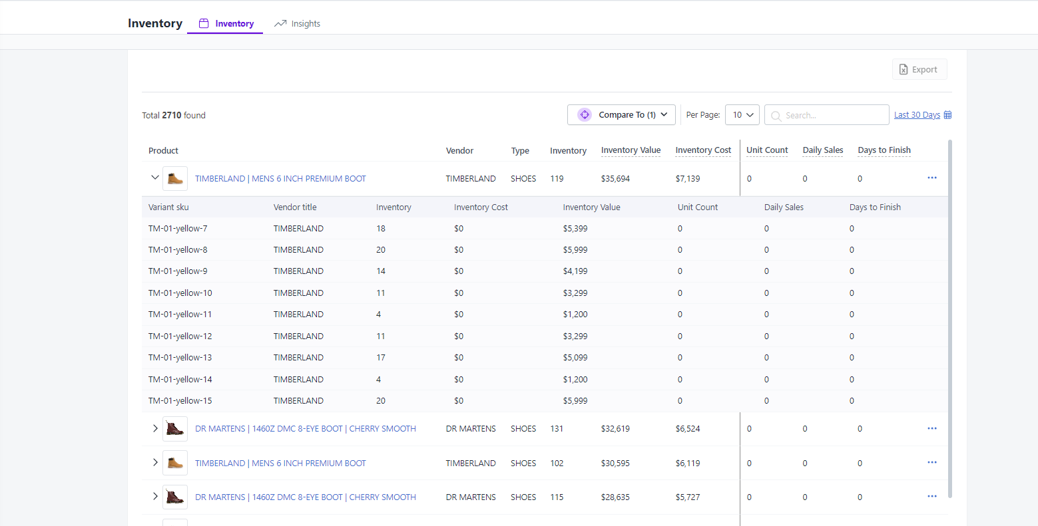Image resolution: width=1038 pixels, height=526 pixels.
Task: Expand the Dr Martens row with 131 inventory
Action: click(x=155, y=428)
